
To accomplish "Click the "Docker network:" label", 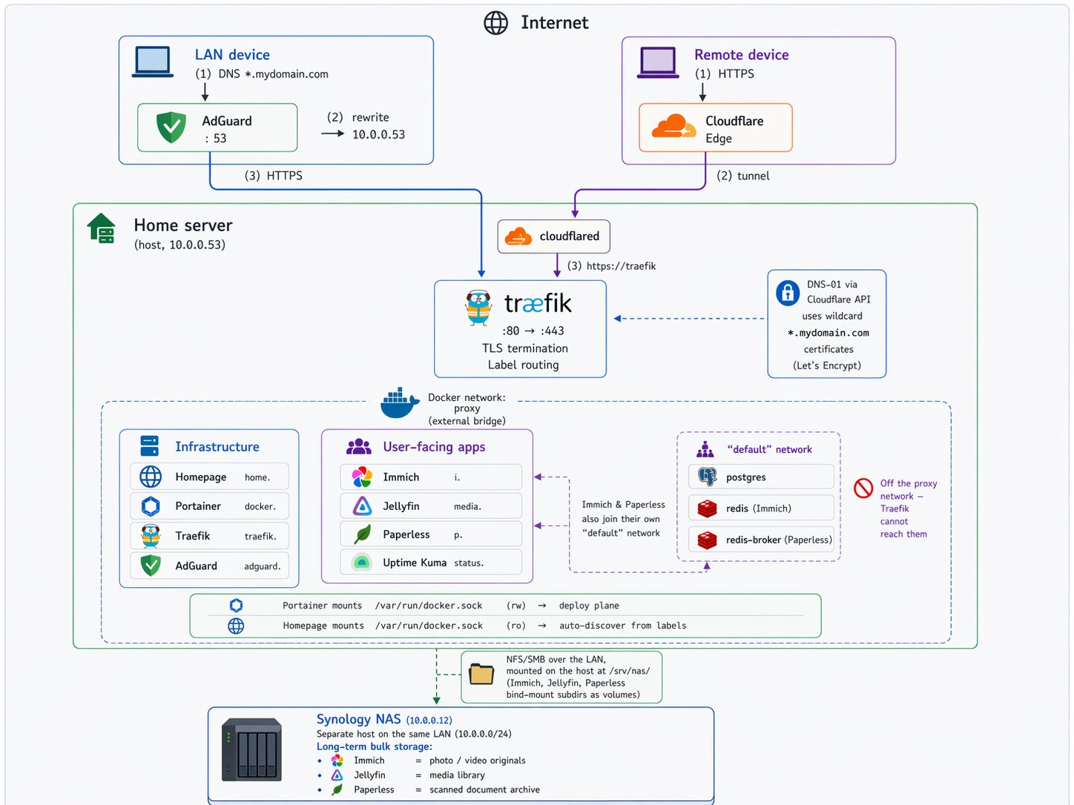I will click(467, 397).
